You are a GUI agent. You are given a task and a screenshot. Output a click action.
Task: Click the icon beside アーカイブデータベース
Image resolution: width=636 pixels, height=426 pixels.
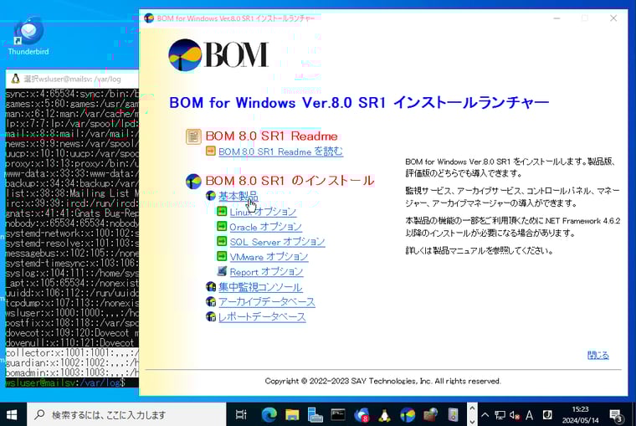(x=211, y=301)
